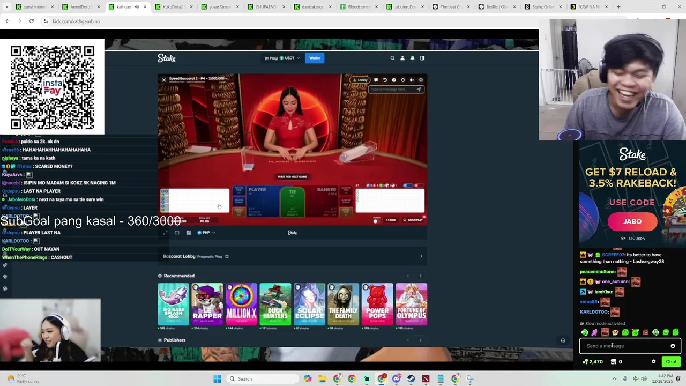Expand the PHP currency dropdown
This screenshot has height=386, width=686.
pos(206,233)
